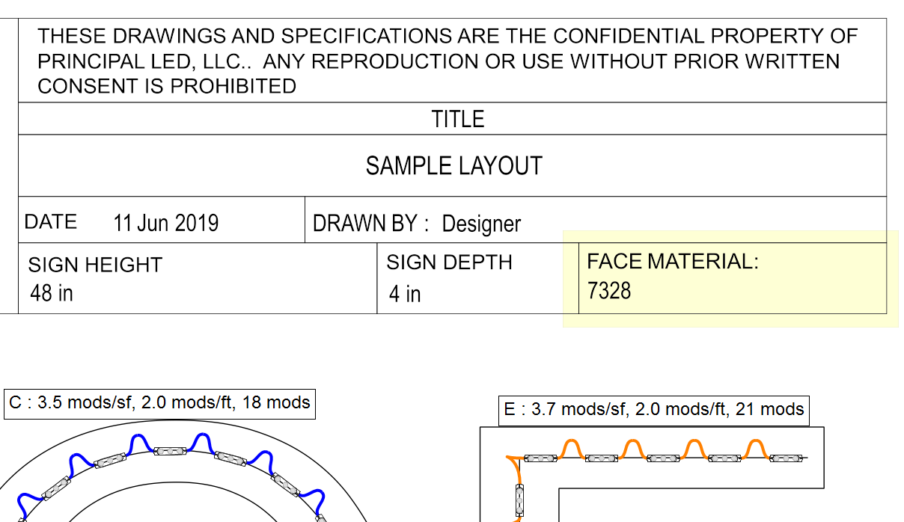Click the leftmost horizontal LED module in letter E
This screenshot has height=522, width=904.
[x=539, y=458]
